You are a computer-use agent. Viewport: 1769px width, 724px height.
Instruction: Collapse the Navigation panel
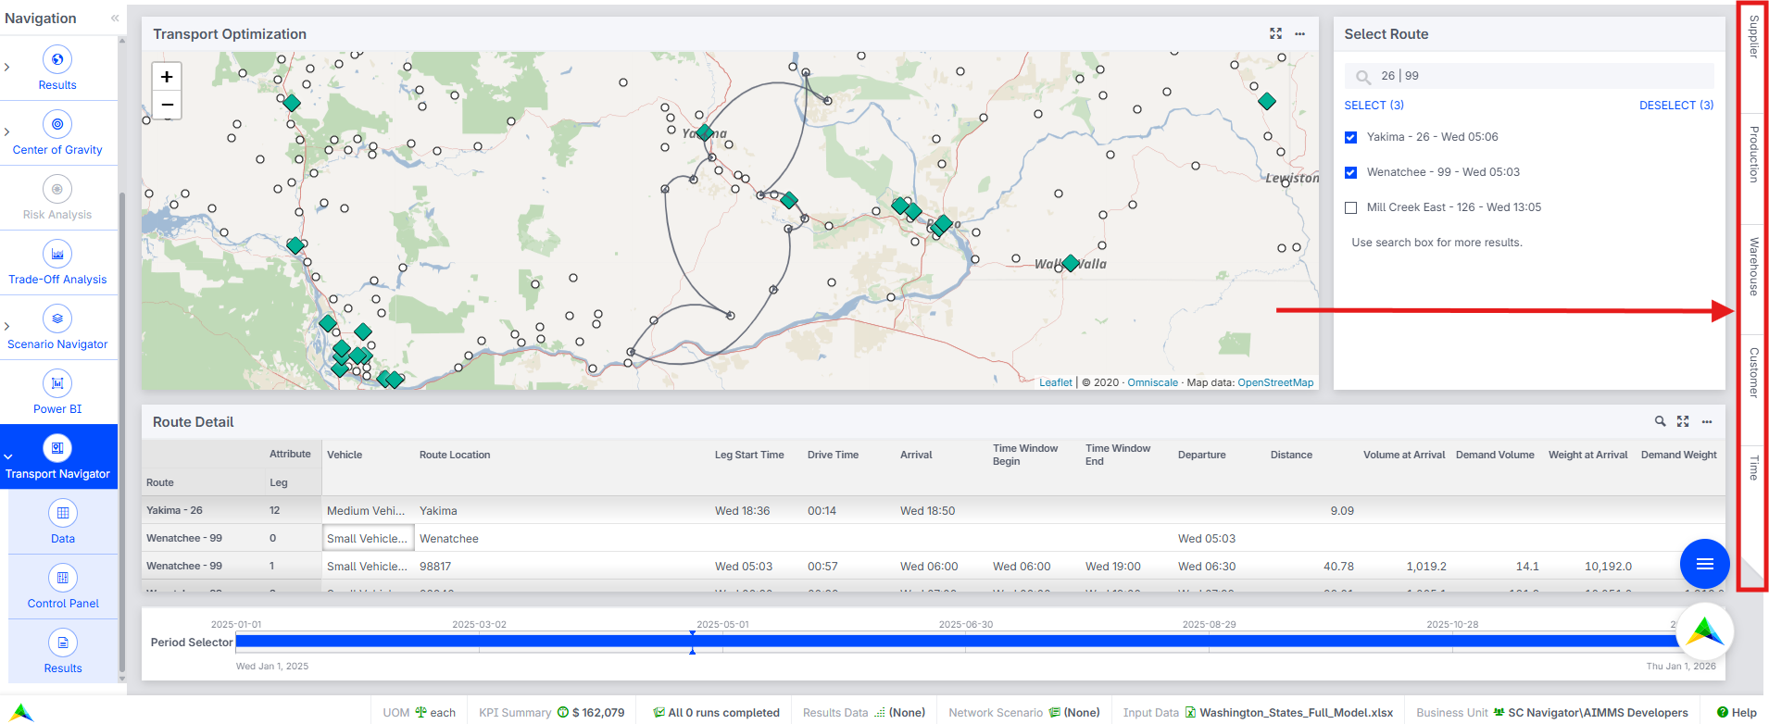115,18
